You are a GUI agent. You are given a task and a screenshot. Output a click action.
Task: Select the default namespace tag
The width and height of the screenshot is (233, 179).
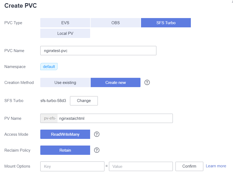tap(49, 66)
